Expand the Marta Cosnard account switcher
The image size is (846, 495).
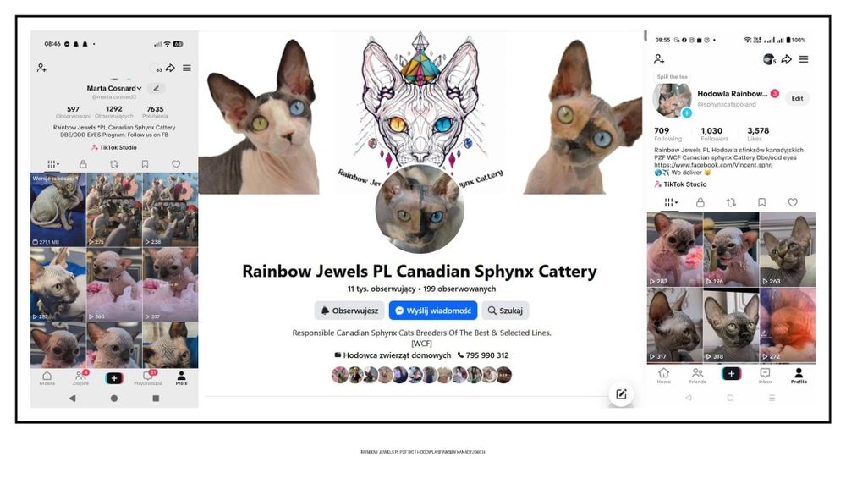(x=114, y=88)
